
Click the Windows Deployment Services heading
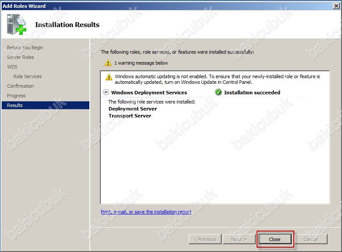(x=149, y=93)
